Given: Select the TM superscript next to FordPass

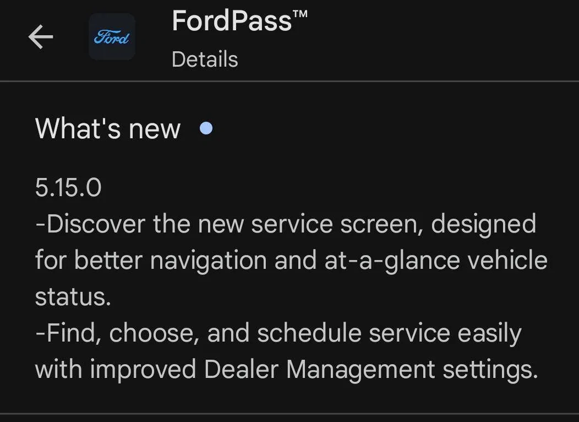Looking at the screenshot, I should tap(302, 14).
